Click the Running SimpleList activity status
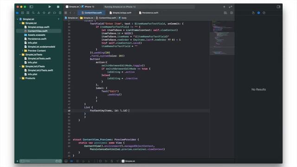 click(x=149, y=6)
